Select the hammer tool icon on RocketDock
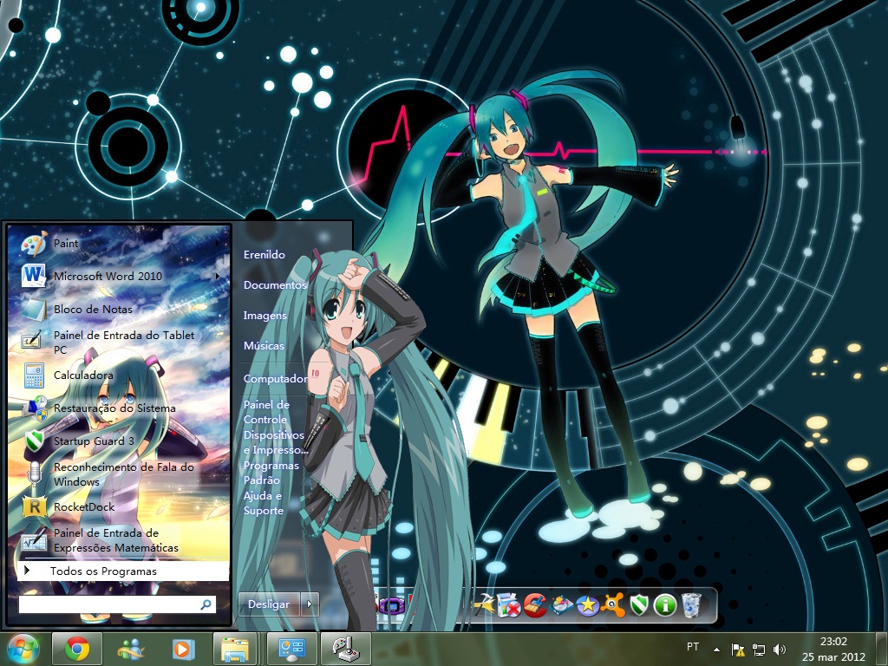The height and width of the screenshot is (666, 888). [x=483, y=604]
